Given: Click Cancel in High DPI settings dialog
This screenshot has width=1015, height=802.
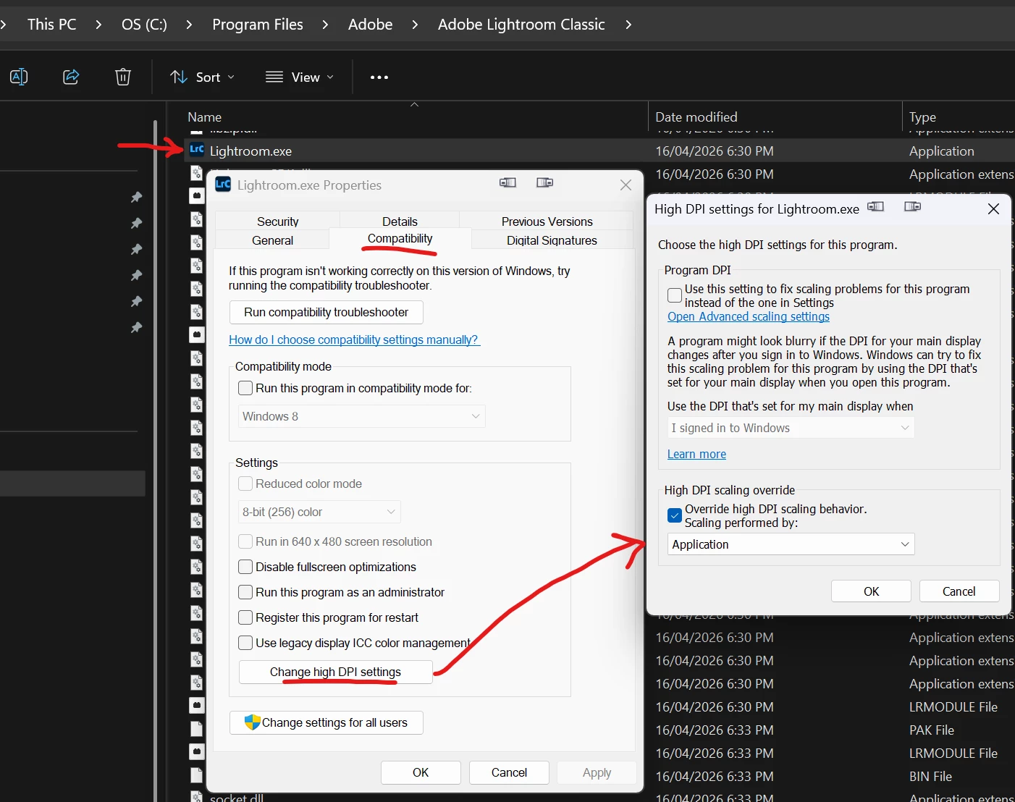Looking at the screenshot, I should 959,591.
